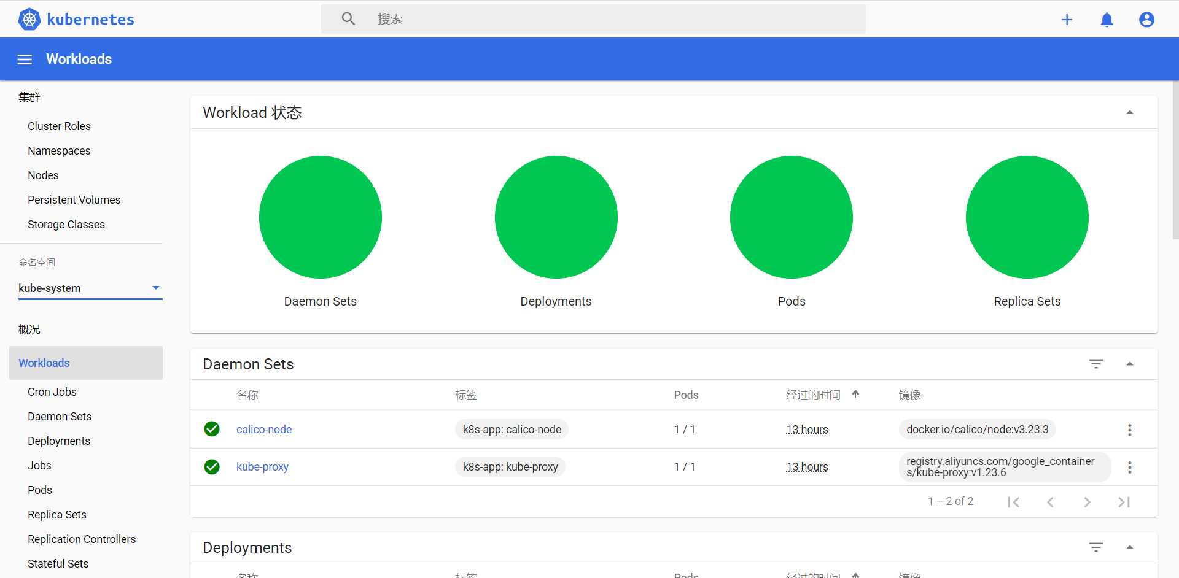
Task: Click the Replica Sets green status circle
Action: click(x=1027, y=217)
